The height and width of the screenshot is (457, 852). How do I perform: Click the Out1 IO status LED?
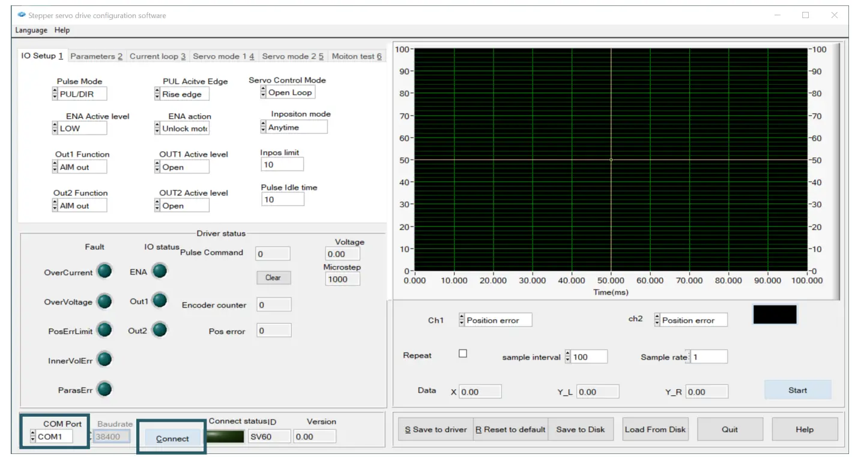click(x=159, y=300)
